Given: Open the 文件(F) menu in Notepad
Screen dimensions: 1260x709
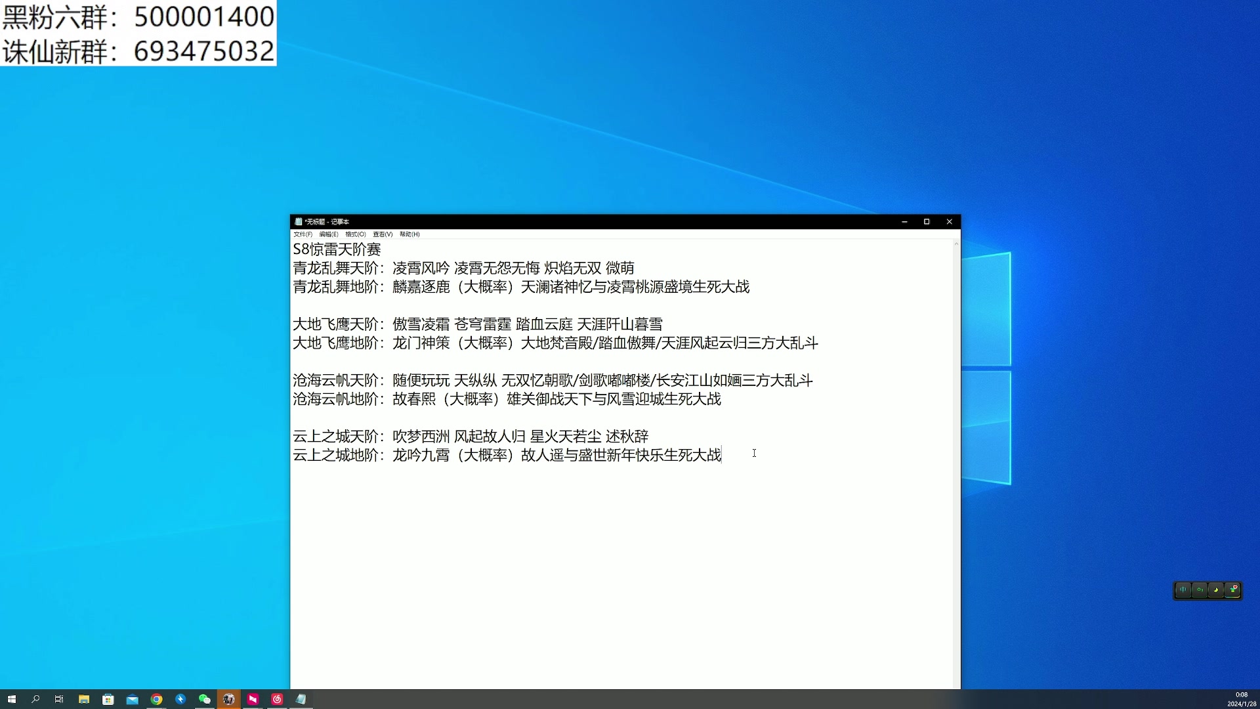Looking at the screenshot, I should pyautogui.click(x=303, y=234).
